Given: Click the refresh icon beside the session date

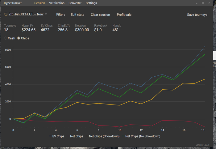Looking at the screenshot, I should tap(6, 14).
